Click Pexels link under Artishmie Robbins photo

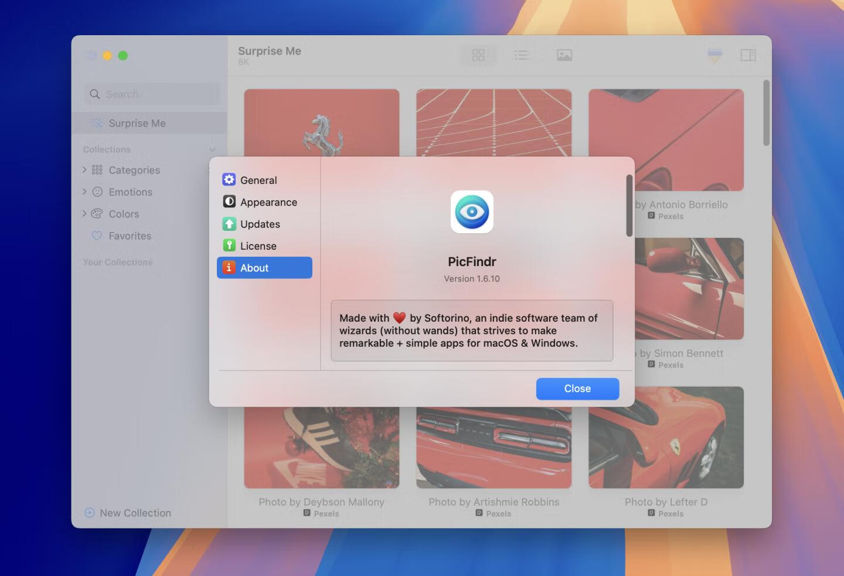pyautogui.click(x=494, y=513)
